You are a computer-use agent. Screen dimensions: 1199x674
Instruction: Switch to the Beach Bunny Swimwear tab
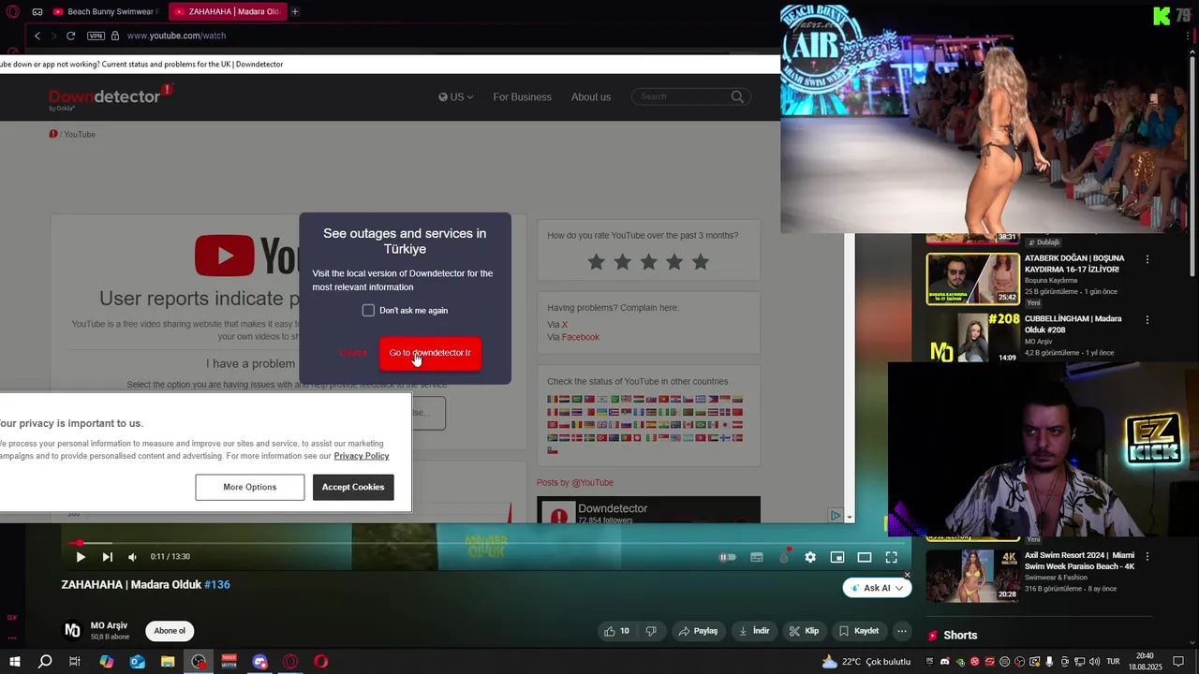(x=106, y=12)
